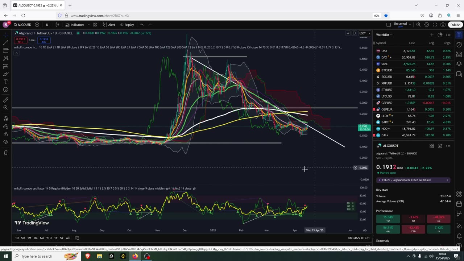Enter fullscreen mode from the toolbar
Image resolution: width=464 pixels, height=261 pixels.
435,25
